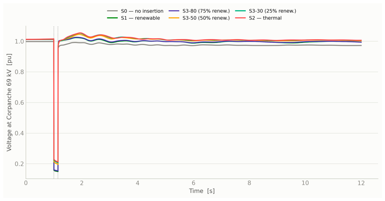385x201 pixels.
Task: Toggle the S3-30 (25% renew.) legend entry
Action: click(266, 11)
